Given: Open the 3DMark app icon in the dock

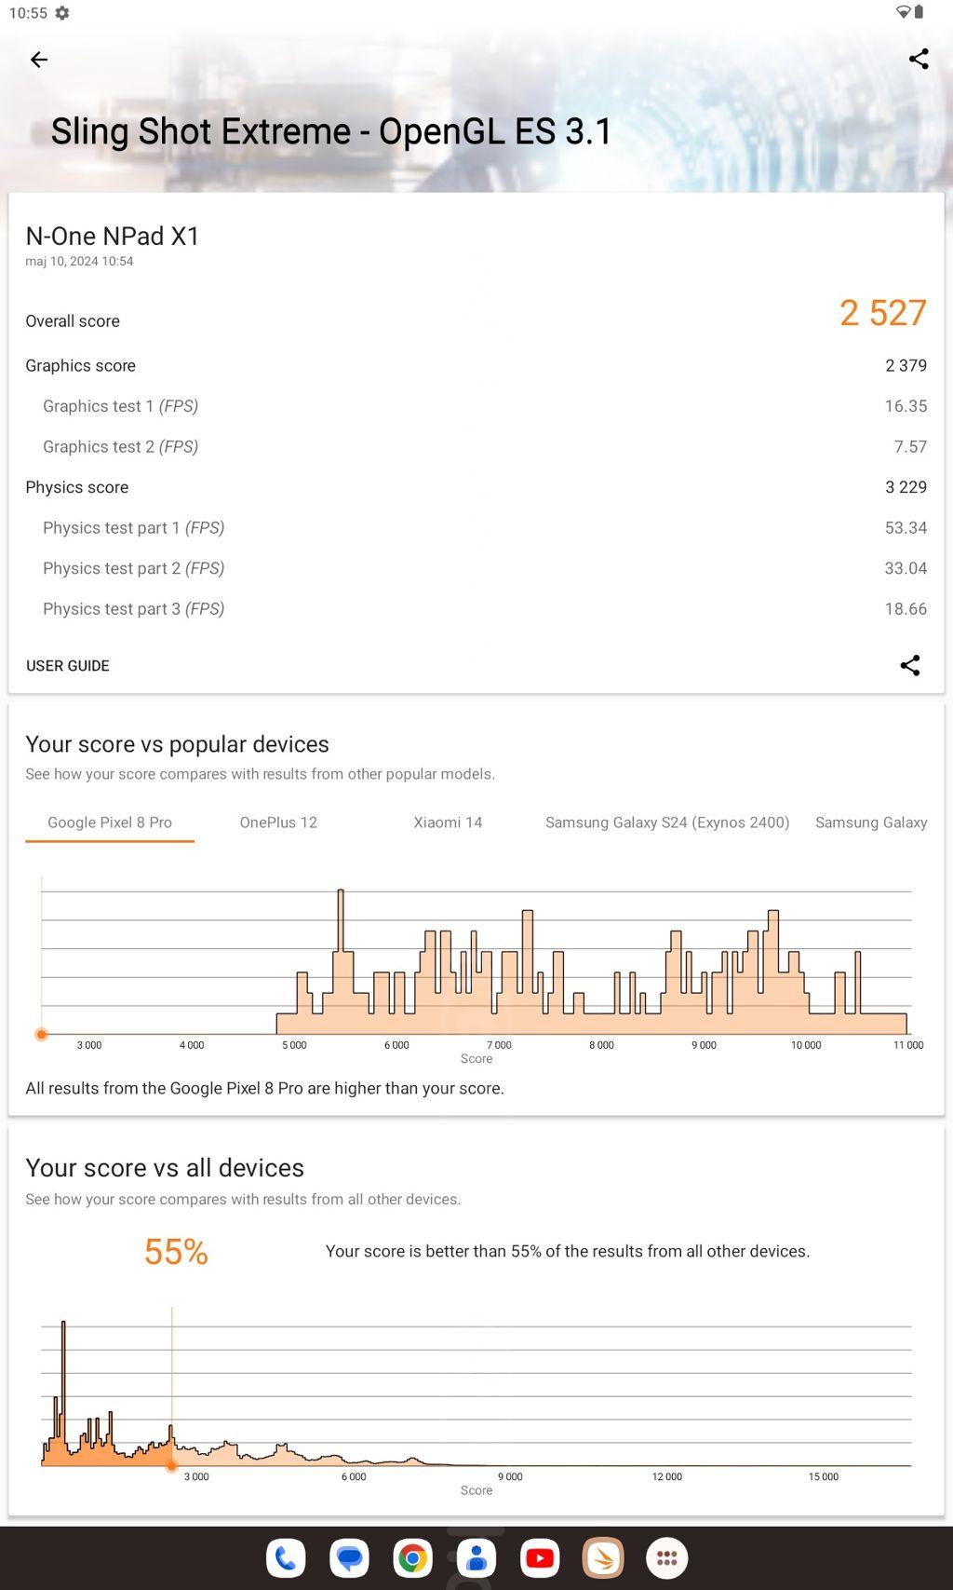Looking at the screenshot, I should pos(603,1557).
